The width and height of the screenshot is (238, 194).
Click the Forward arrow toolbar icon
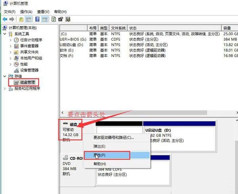(x=12, y=19)
